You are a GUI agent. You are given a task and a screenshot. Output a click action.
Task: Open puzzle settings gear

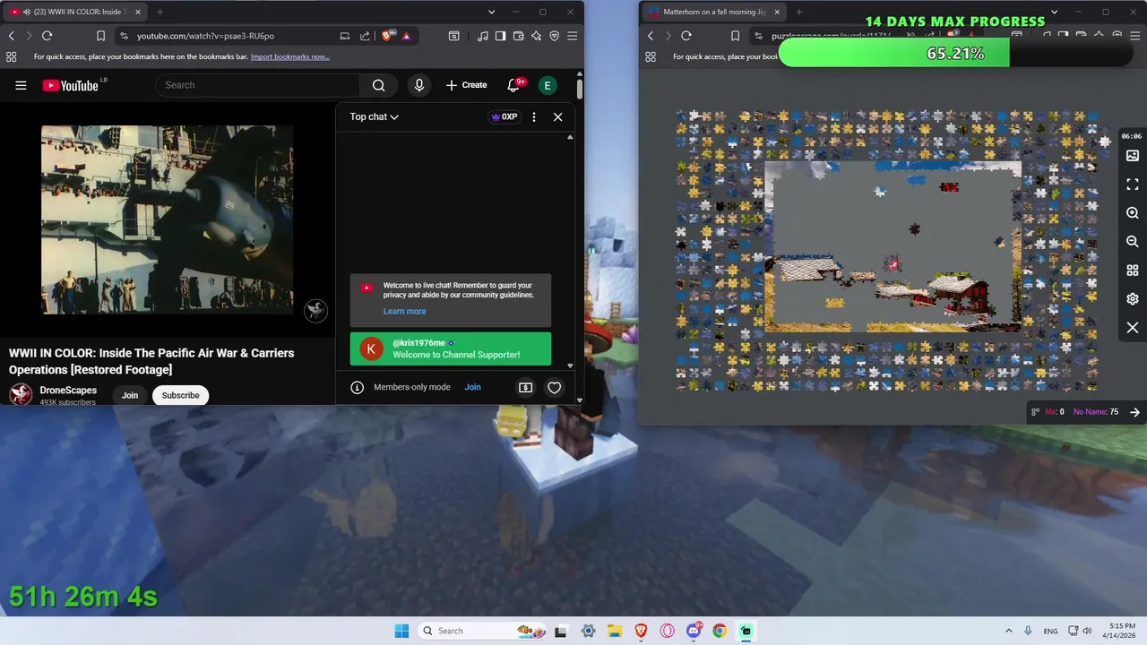(1133, 299)
